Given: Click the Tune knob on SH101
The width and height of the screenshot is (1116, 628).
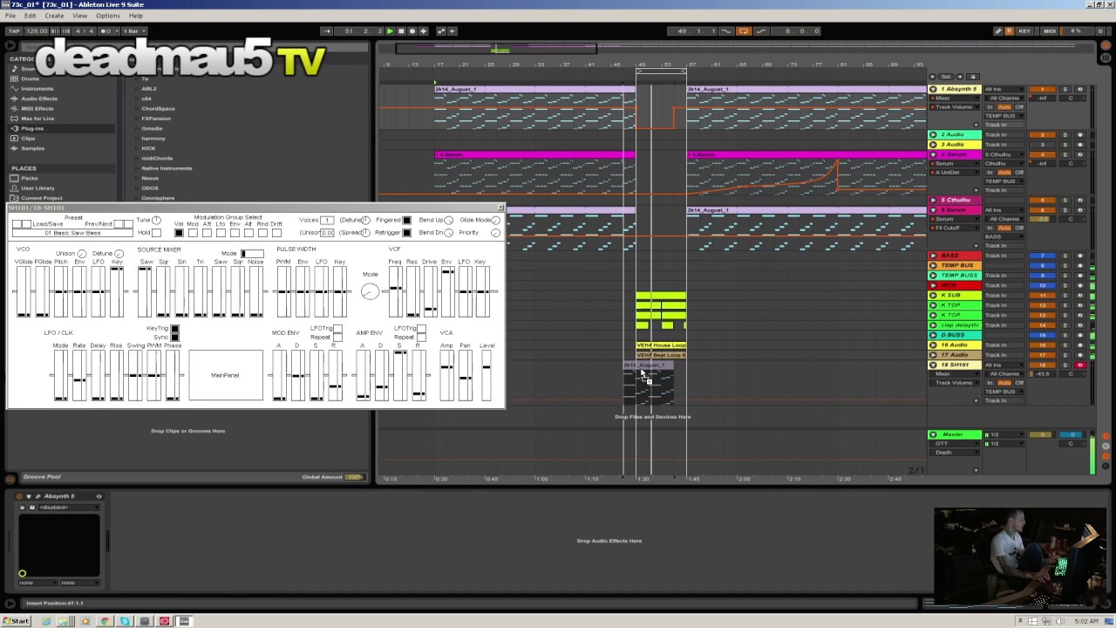Looking at the screenshot, I should click(156, 221).
